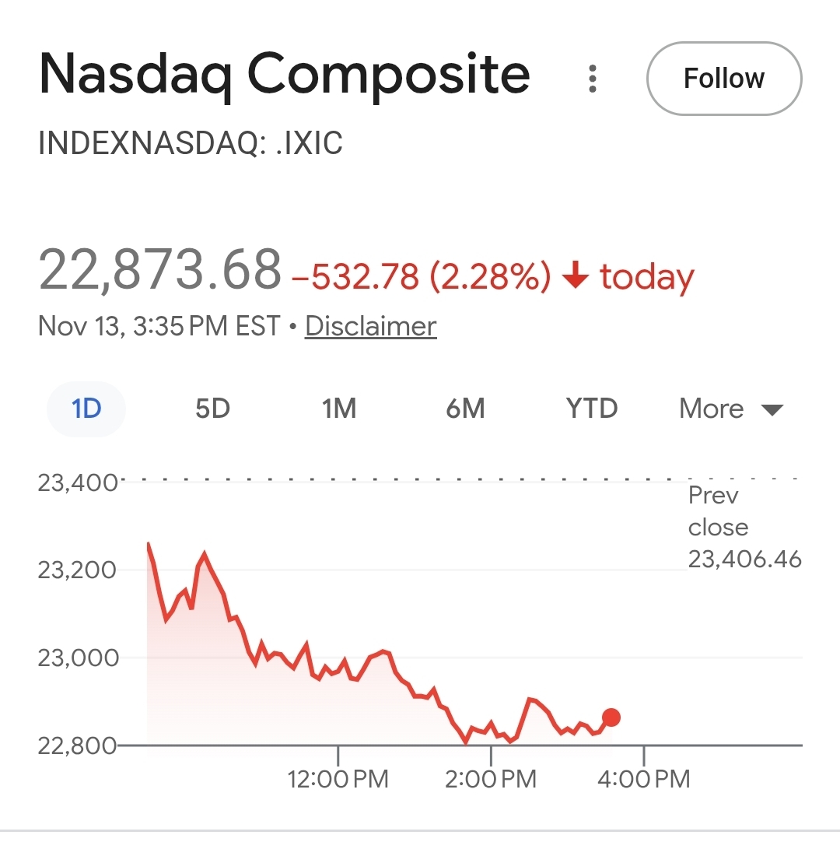This screenshot has width=840, height=863.
Task: Click the INDEXNASDAQ: .IXIC ticker text
Action: coord(191,144)
